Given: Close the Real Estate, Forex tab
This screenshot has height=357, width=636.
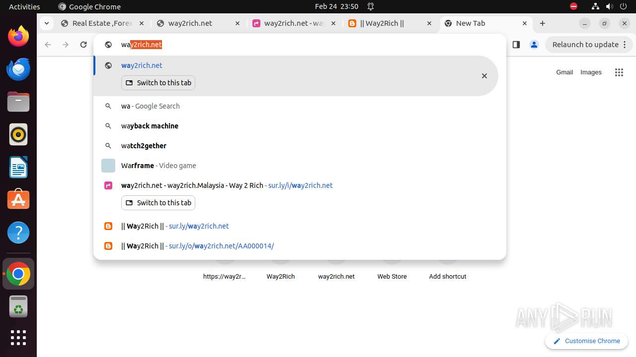Looking at the screenshot, I should click(x=142, y=23).
